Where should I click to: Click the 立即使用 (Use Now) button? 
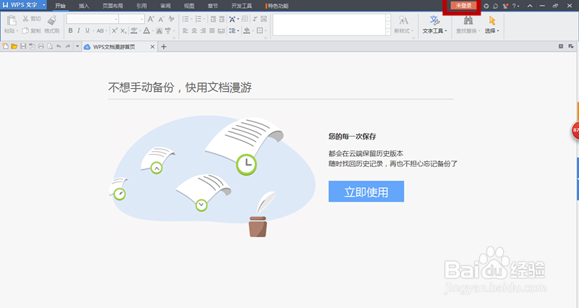366,192
